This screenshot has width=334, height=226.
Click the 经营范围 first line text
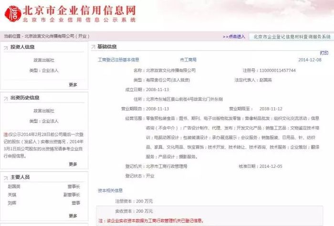pos(233,118)
